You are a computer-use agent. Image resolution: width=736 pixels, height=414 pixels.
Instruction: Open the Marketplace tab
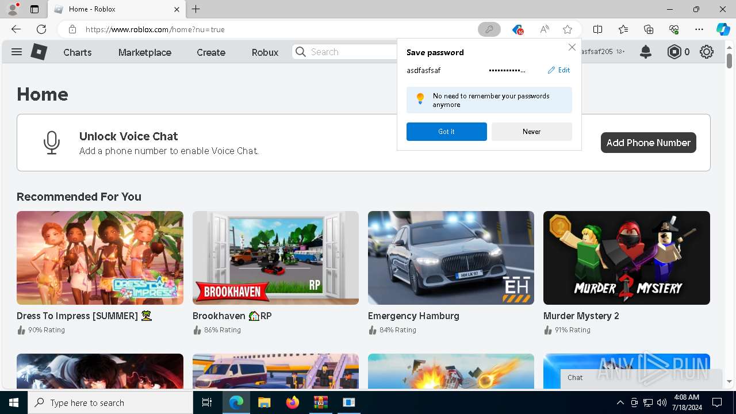point(145,52)
